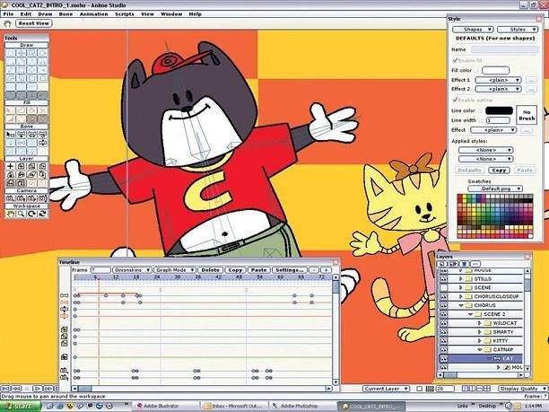The width and height of the screenshot is (549, 412).
Task: Open the swatches Default.png dropdown
Action: 495,188
